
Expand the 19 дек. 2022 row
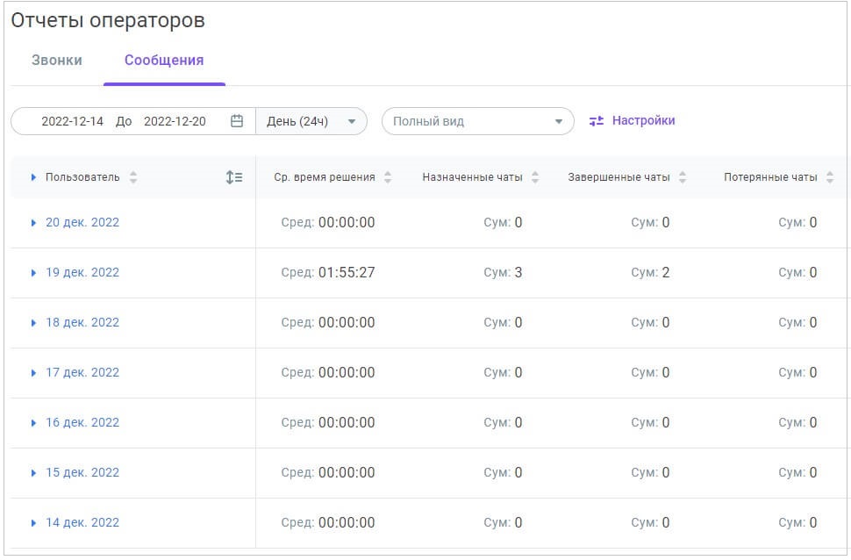(33, 273)
